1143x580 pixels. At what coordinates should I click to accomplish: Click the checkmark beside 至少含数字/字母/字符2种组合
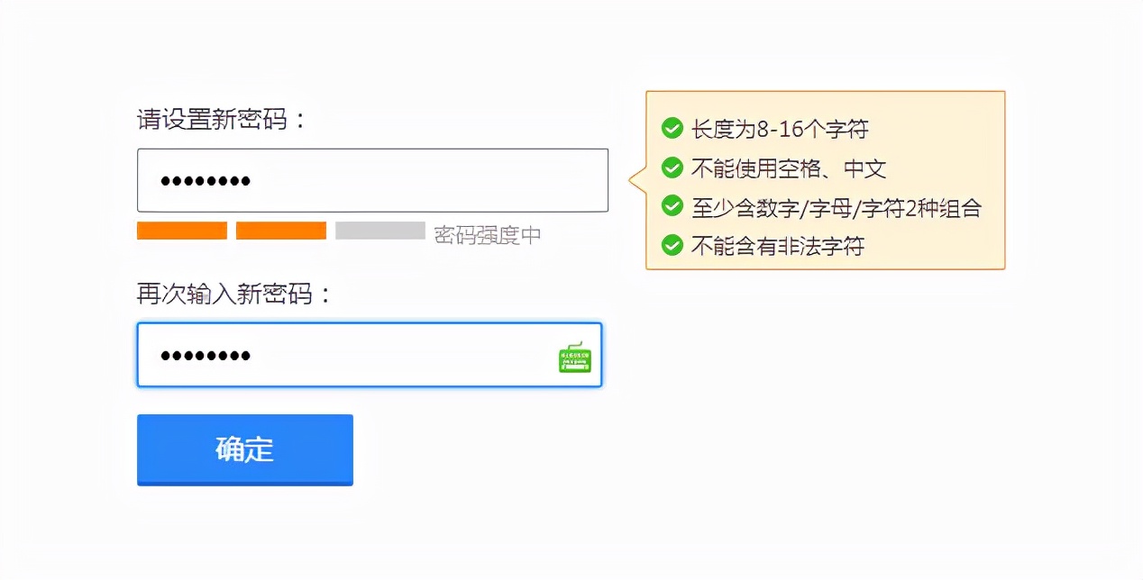point(672,206)
